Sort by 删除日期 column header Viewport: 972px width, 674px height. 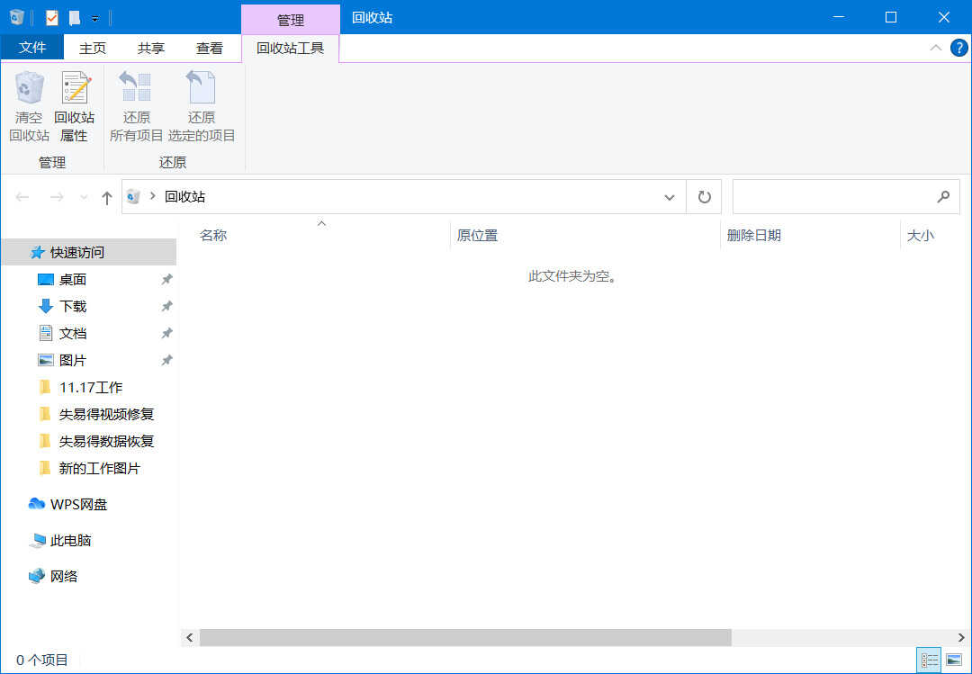754,236
